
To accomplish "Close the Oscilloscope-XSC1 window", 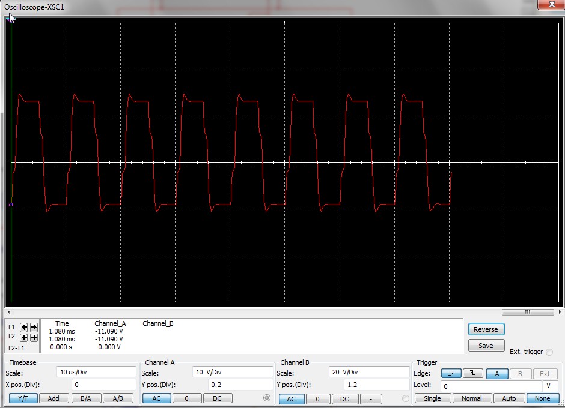I will (551, 4).
